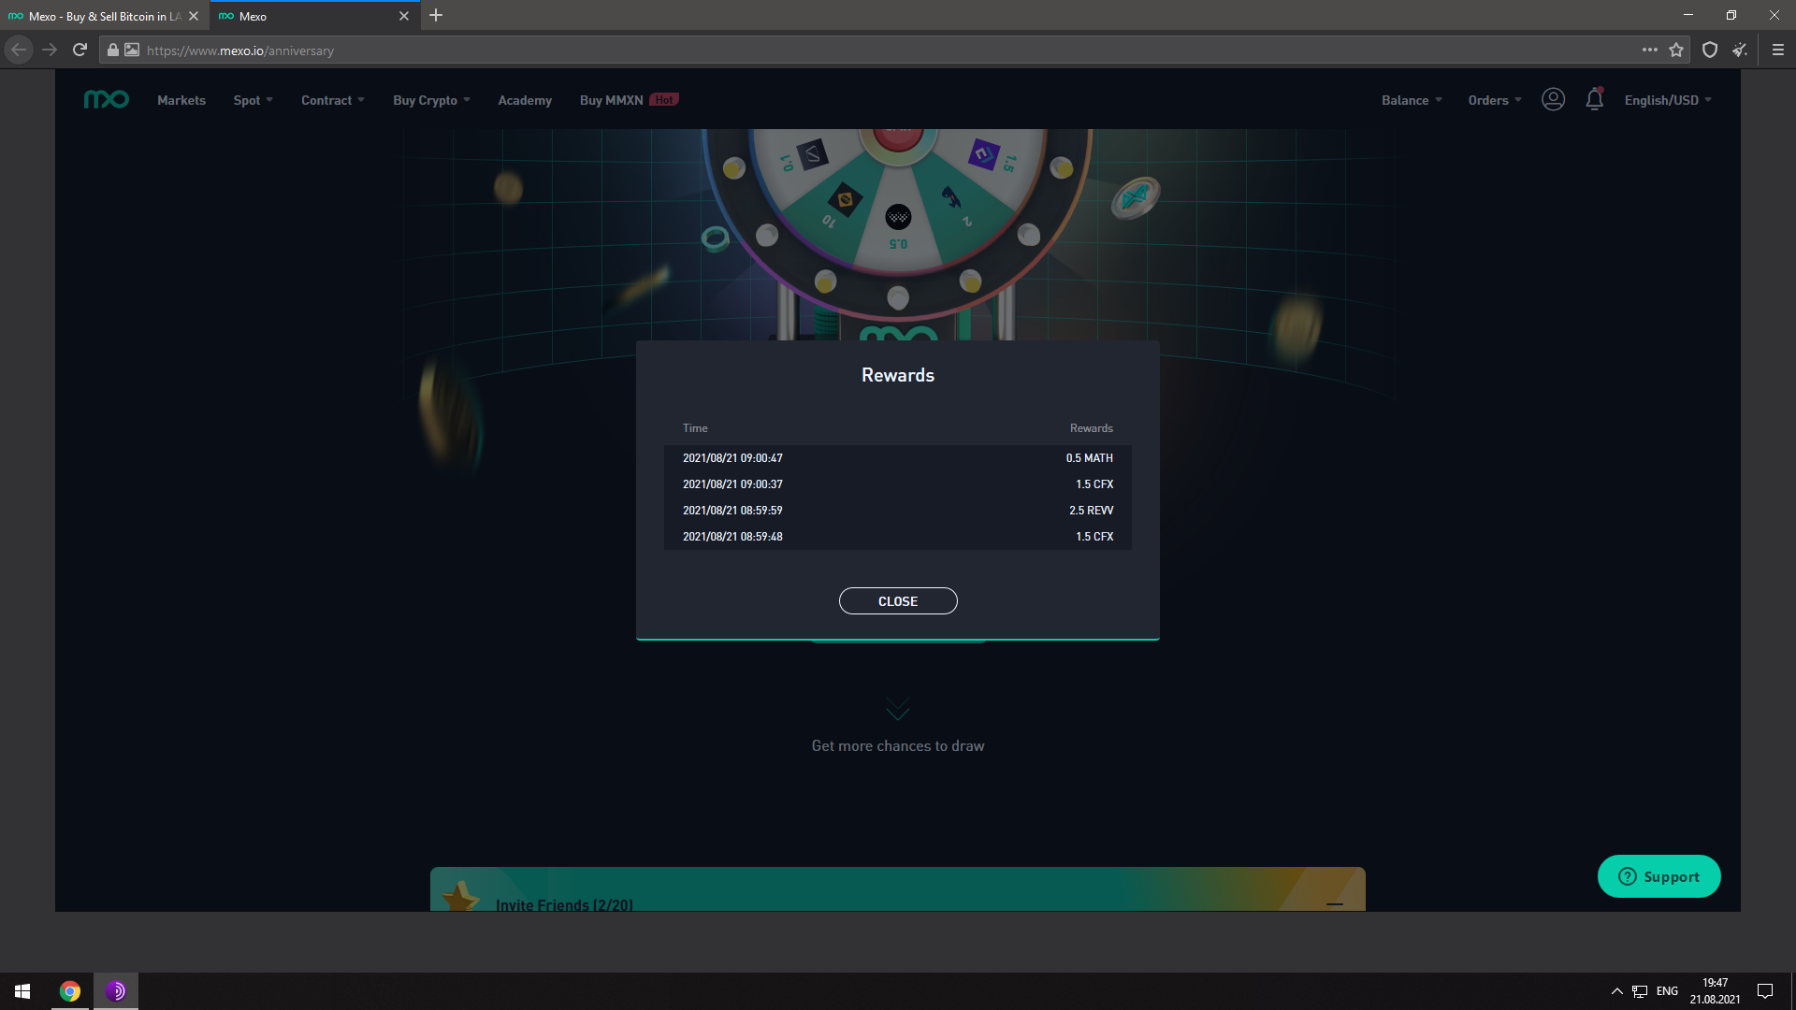
Task: Open the Windows Start menu
Action: click(22, 991)
